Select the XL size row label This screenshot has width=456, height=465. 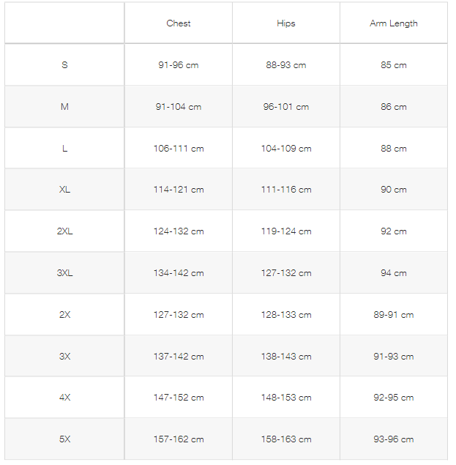(64, 190)
